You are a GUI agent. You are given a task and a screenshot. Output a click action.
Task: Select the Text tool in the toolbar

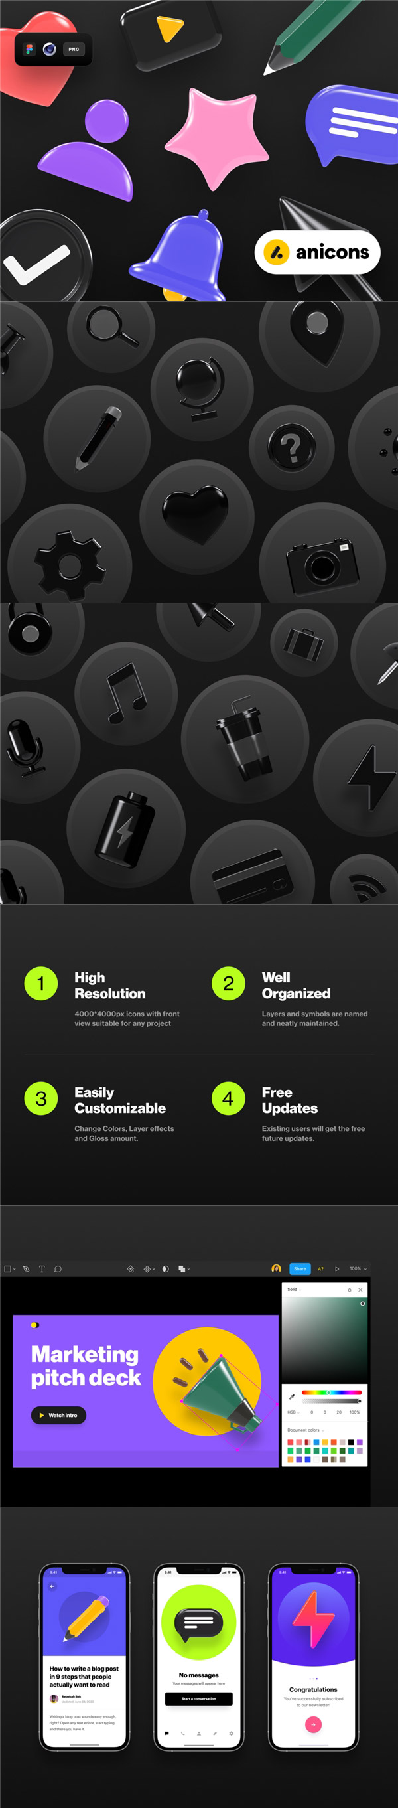(x=41, y=1268)
